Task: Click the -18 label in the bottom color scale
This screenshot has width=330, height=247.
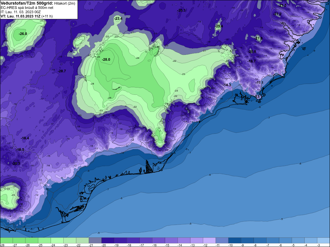Action: pos(129,245)
